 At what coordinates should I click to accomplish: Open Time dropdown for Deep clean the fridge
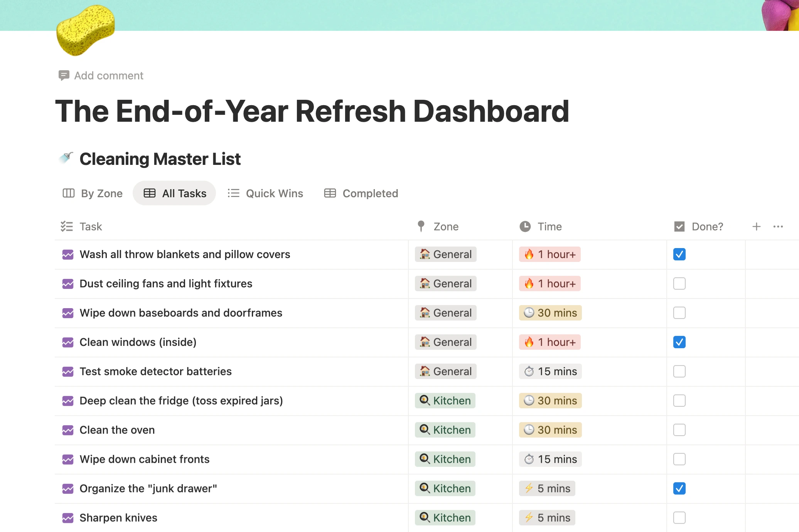pyautogui.click(x=550, y=401)
